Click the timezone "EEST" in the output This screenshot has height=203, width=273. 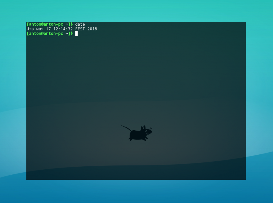point(80,29)
